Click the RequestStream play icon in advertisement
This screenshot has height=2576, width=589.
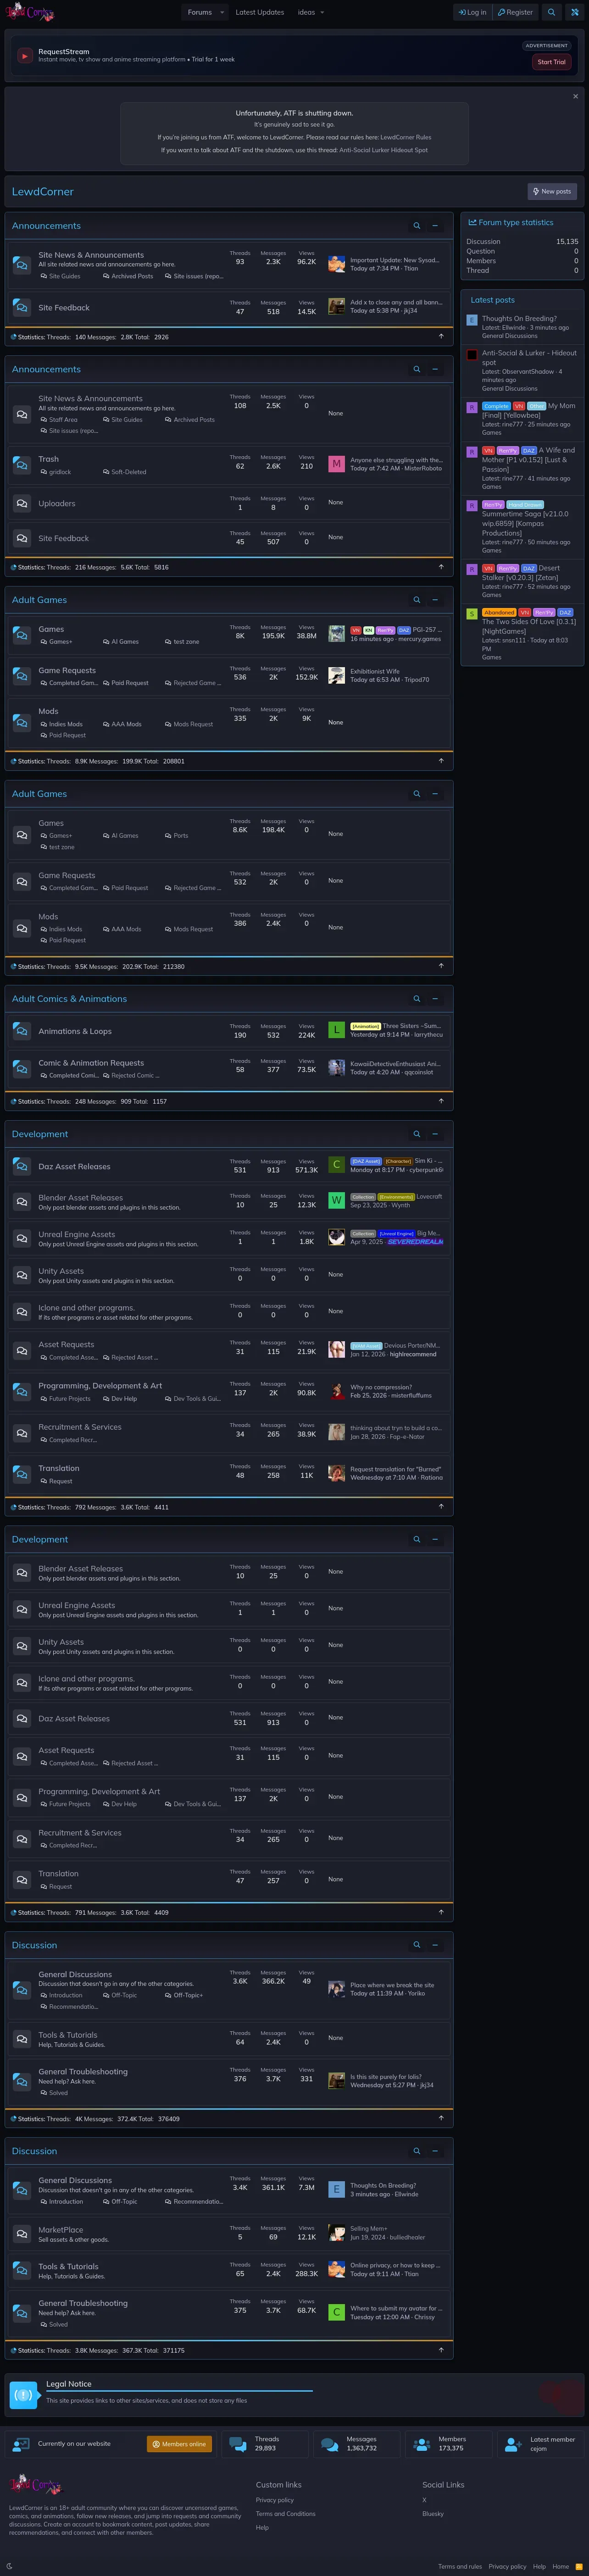tap(24, 56)
